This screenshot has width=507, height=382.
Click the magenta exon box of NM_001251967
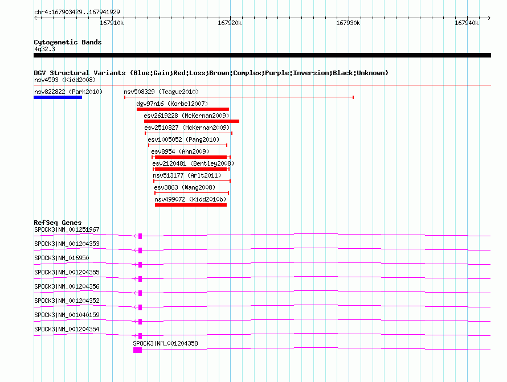pyautogui.click(x=140, y=236)
